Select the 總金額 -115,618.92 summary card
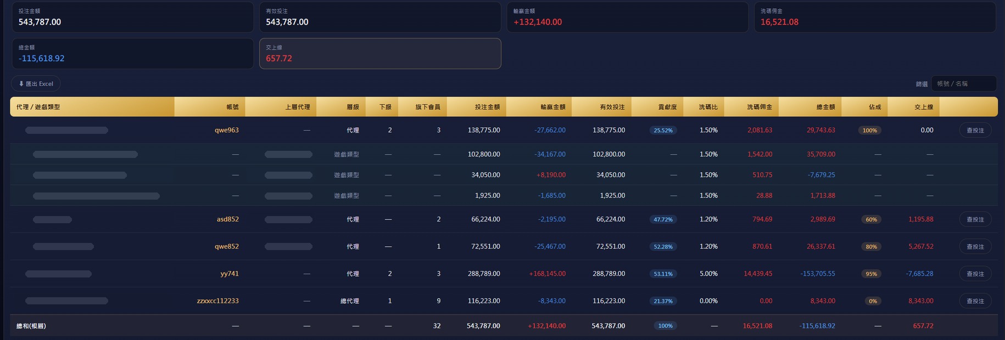This screenshot has width=1005, height=340. [133, 54]
